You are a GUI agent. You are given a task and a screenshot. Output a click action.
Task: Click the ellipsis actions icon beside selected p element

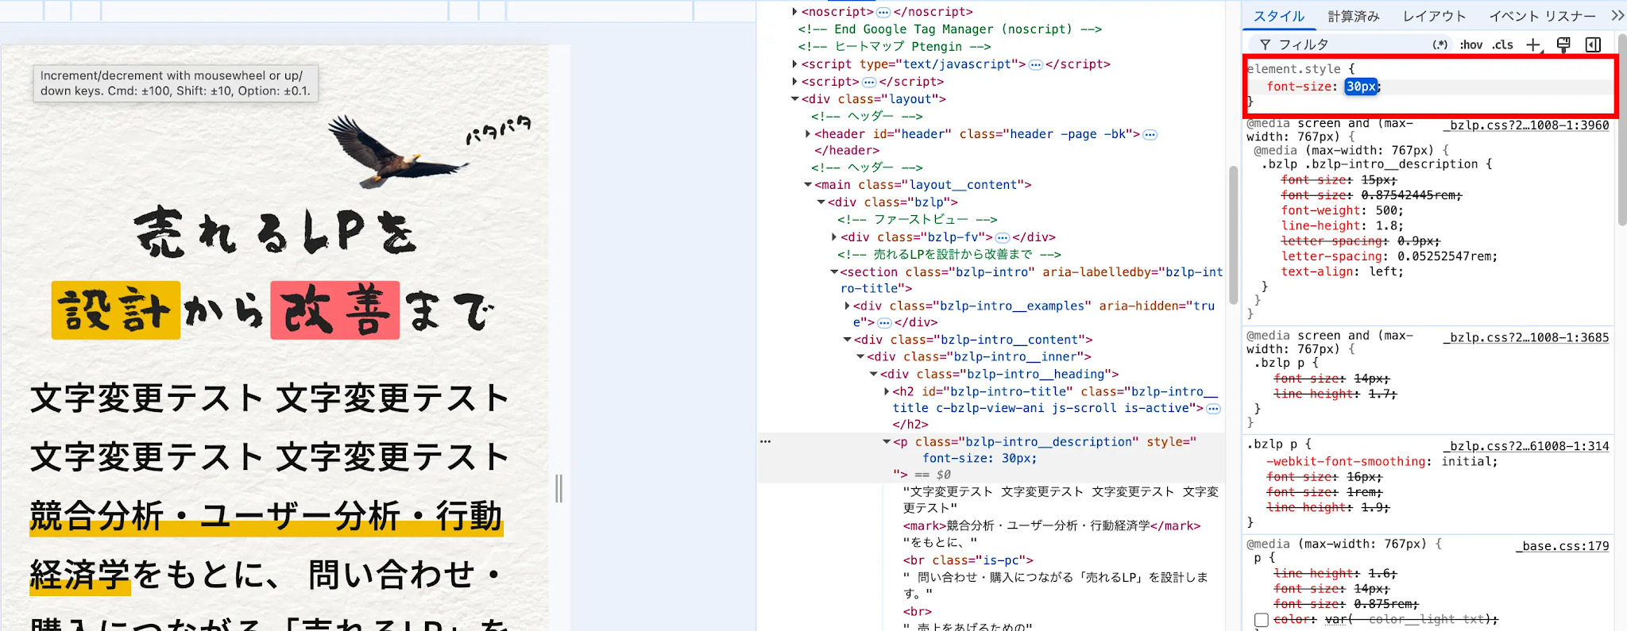pyautogui.click(x=765, y=441)
